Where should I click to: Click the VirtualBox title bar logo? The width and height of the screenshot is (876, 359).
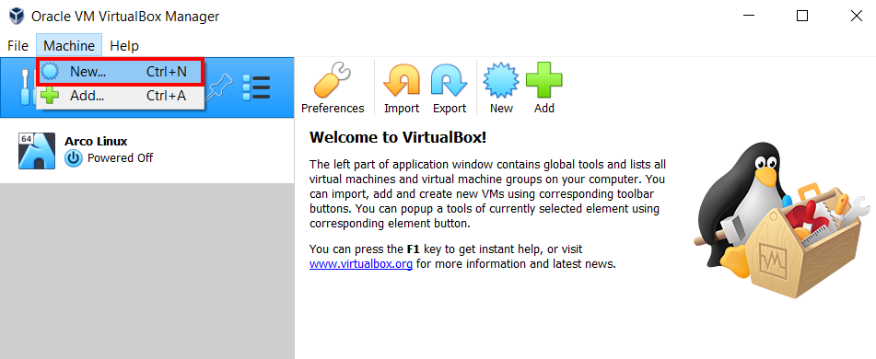tap(17, 17)
